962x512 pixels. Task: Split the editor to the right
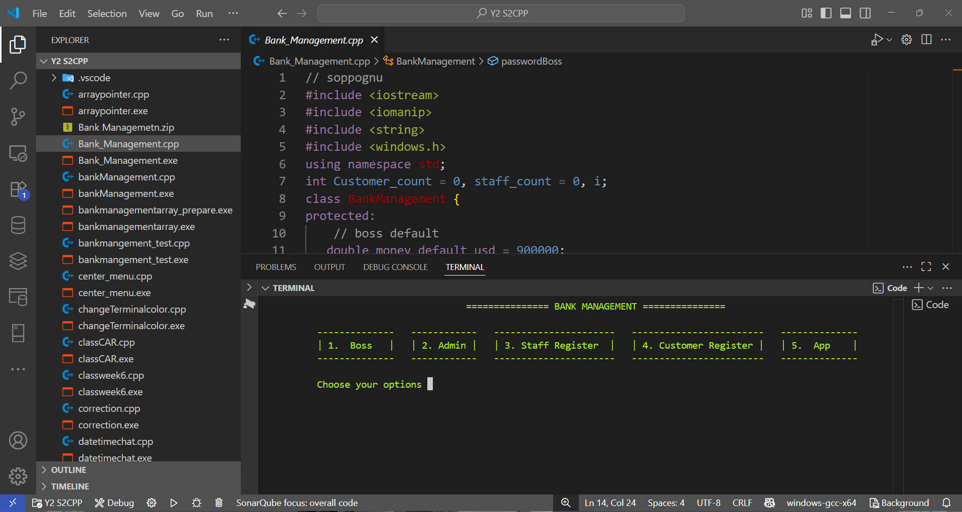926,40
